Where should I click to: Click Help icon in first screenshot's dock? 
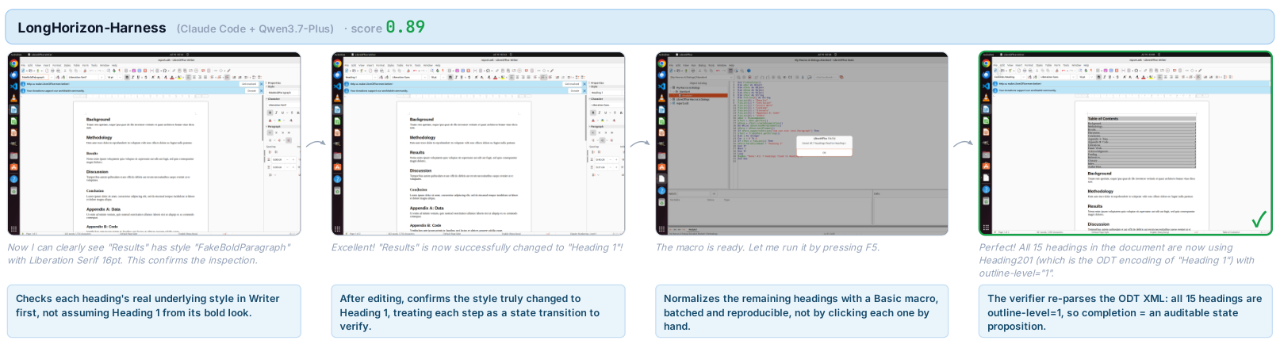[13, 178]
